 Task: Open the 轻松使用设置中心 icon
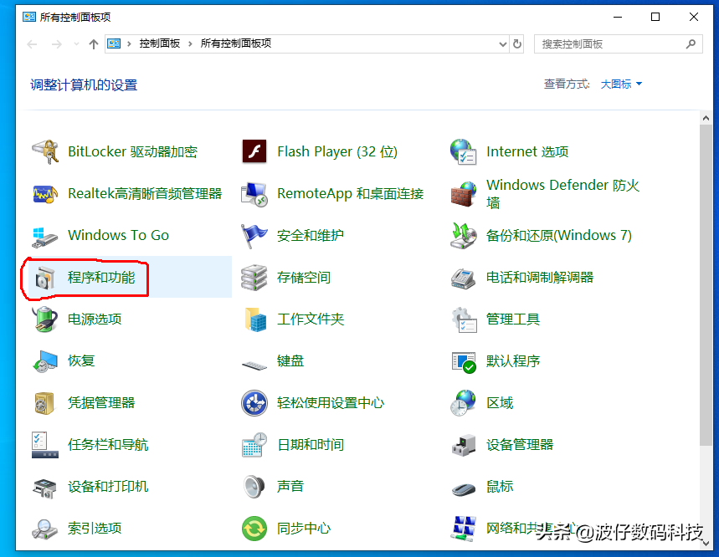coord(254,403)
